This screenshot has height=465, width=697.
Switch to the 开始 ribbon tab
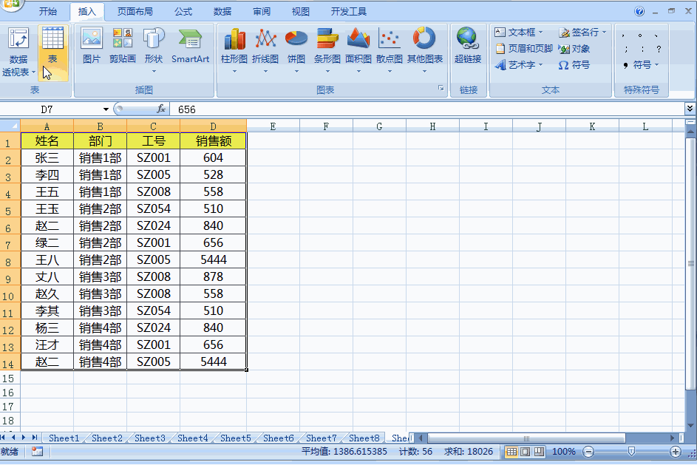coord(48,12)
